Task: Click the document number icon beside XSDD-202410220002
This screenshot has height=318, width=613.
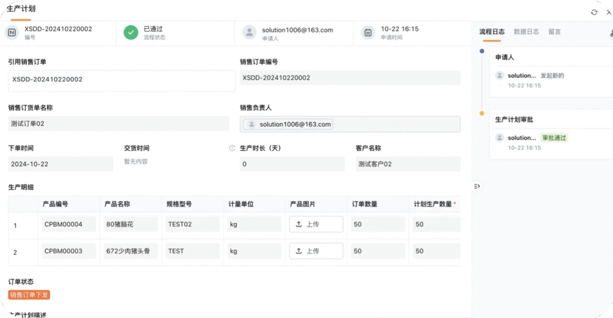Action: click(12, 32)
